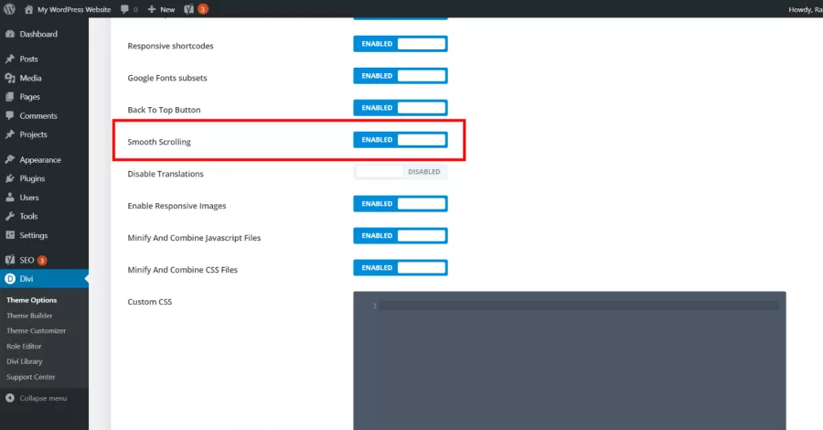Click the Posts pin icon
Screen dimensions: 823x430
[x=10, y=59]
